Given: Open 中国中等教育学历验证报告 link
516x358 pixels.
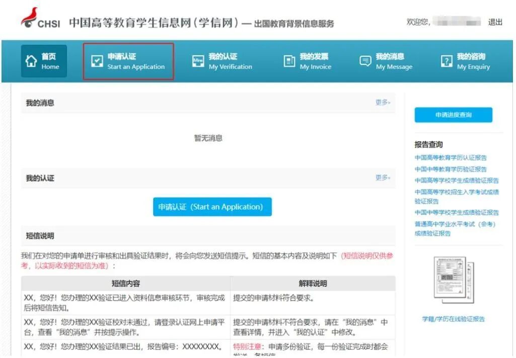Looking at the screenshot, I should pos(451,169).
